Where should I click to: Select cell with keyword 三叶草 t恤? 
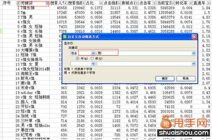click(x=35, y=121)
